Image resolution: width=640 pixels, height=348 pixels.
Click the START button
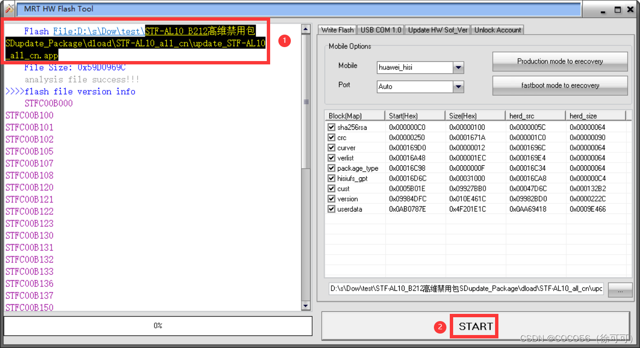[x=475, y=326]
